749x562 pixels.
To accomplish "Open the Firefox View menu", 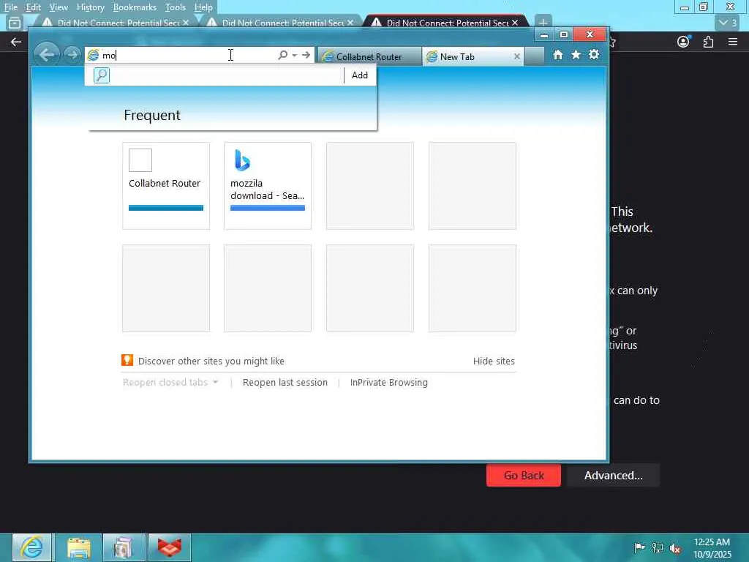I will point(59,7).
